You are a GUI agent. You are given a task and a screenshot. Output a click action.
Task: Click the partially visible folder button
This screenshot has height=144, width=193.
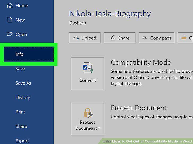(x=185, y=38)
